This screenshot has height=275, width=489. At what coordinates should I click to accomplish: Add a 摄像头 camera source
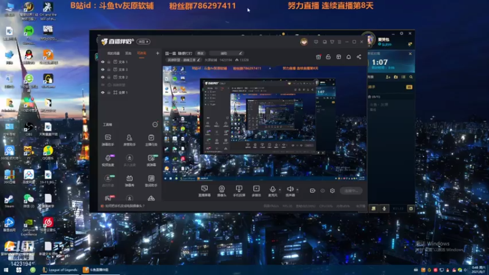221,191
